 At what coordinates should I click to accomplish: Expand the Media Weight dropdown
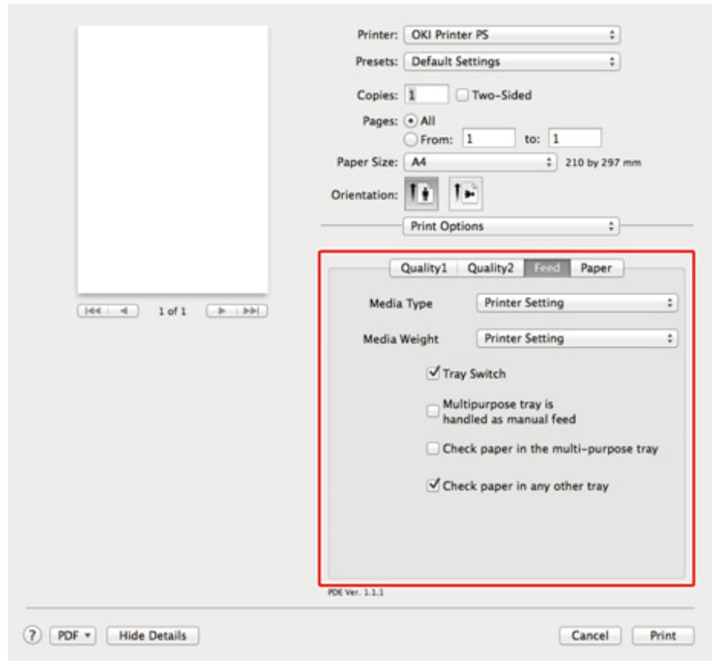[577, 339]
